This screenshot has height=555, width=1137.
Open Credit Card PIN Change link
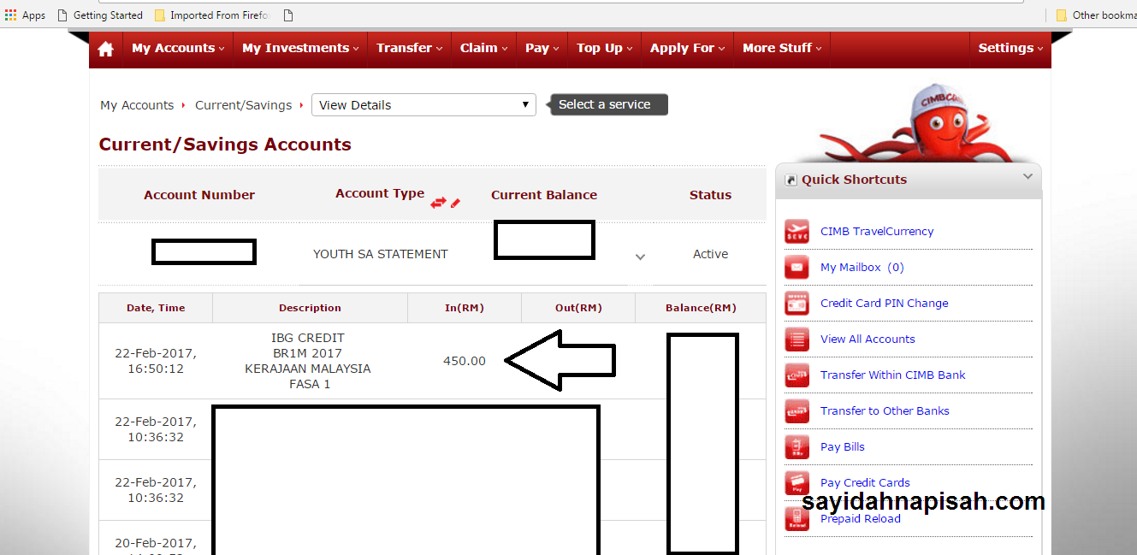[884, 304]
